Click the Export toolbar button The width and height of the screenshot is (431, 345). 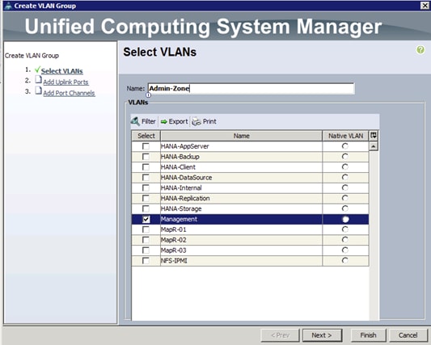[x=175, y=121]
